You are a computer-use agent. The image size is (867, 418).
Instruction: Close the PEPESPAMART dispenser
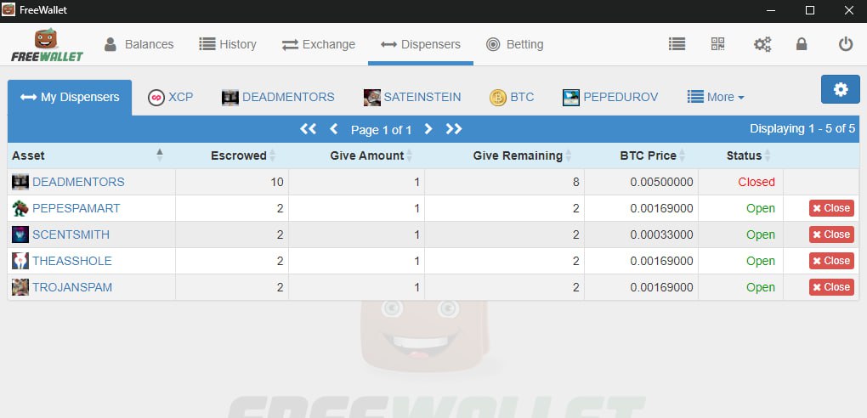831,208
